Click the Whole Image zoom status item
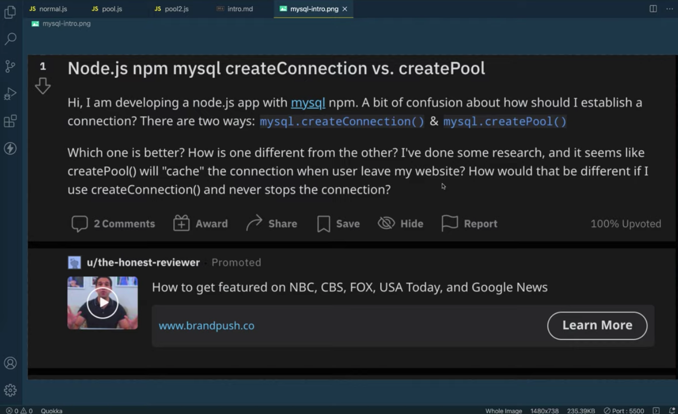Image resolution: width=678 pixels, height=414 pixels. tap(504, 410)
